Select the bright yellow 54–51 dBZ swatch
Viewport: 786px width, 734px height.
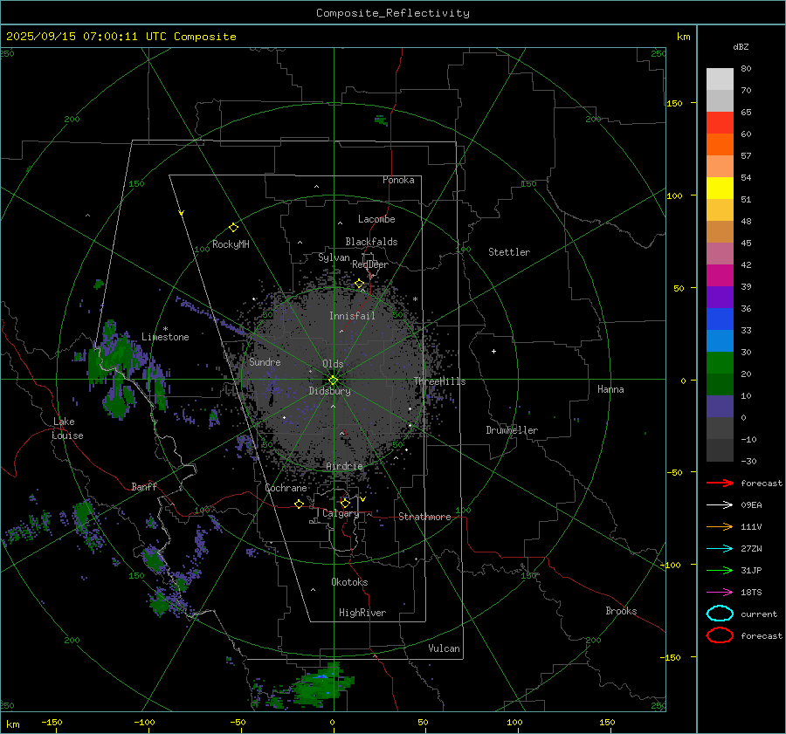point(720,189)
